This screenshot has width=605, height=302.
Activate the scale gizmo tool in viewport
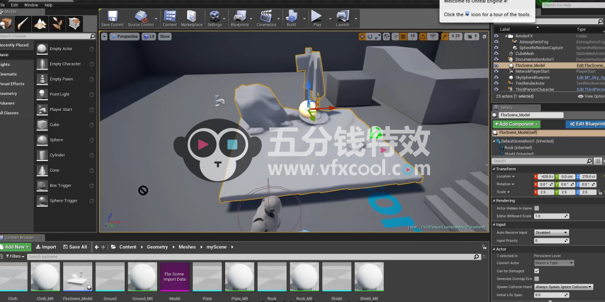click(378, 37)
